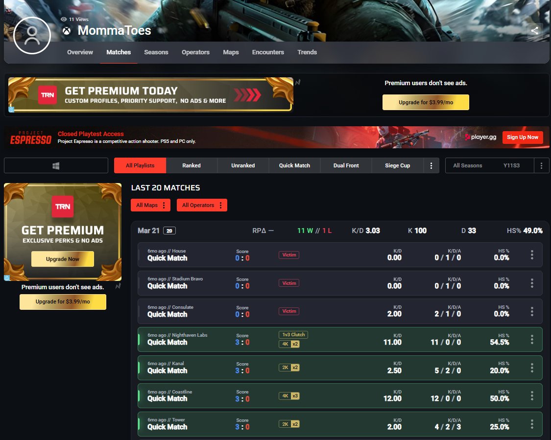Click the Get Premium Today banner

(151, 94)
